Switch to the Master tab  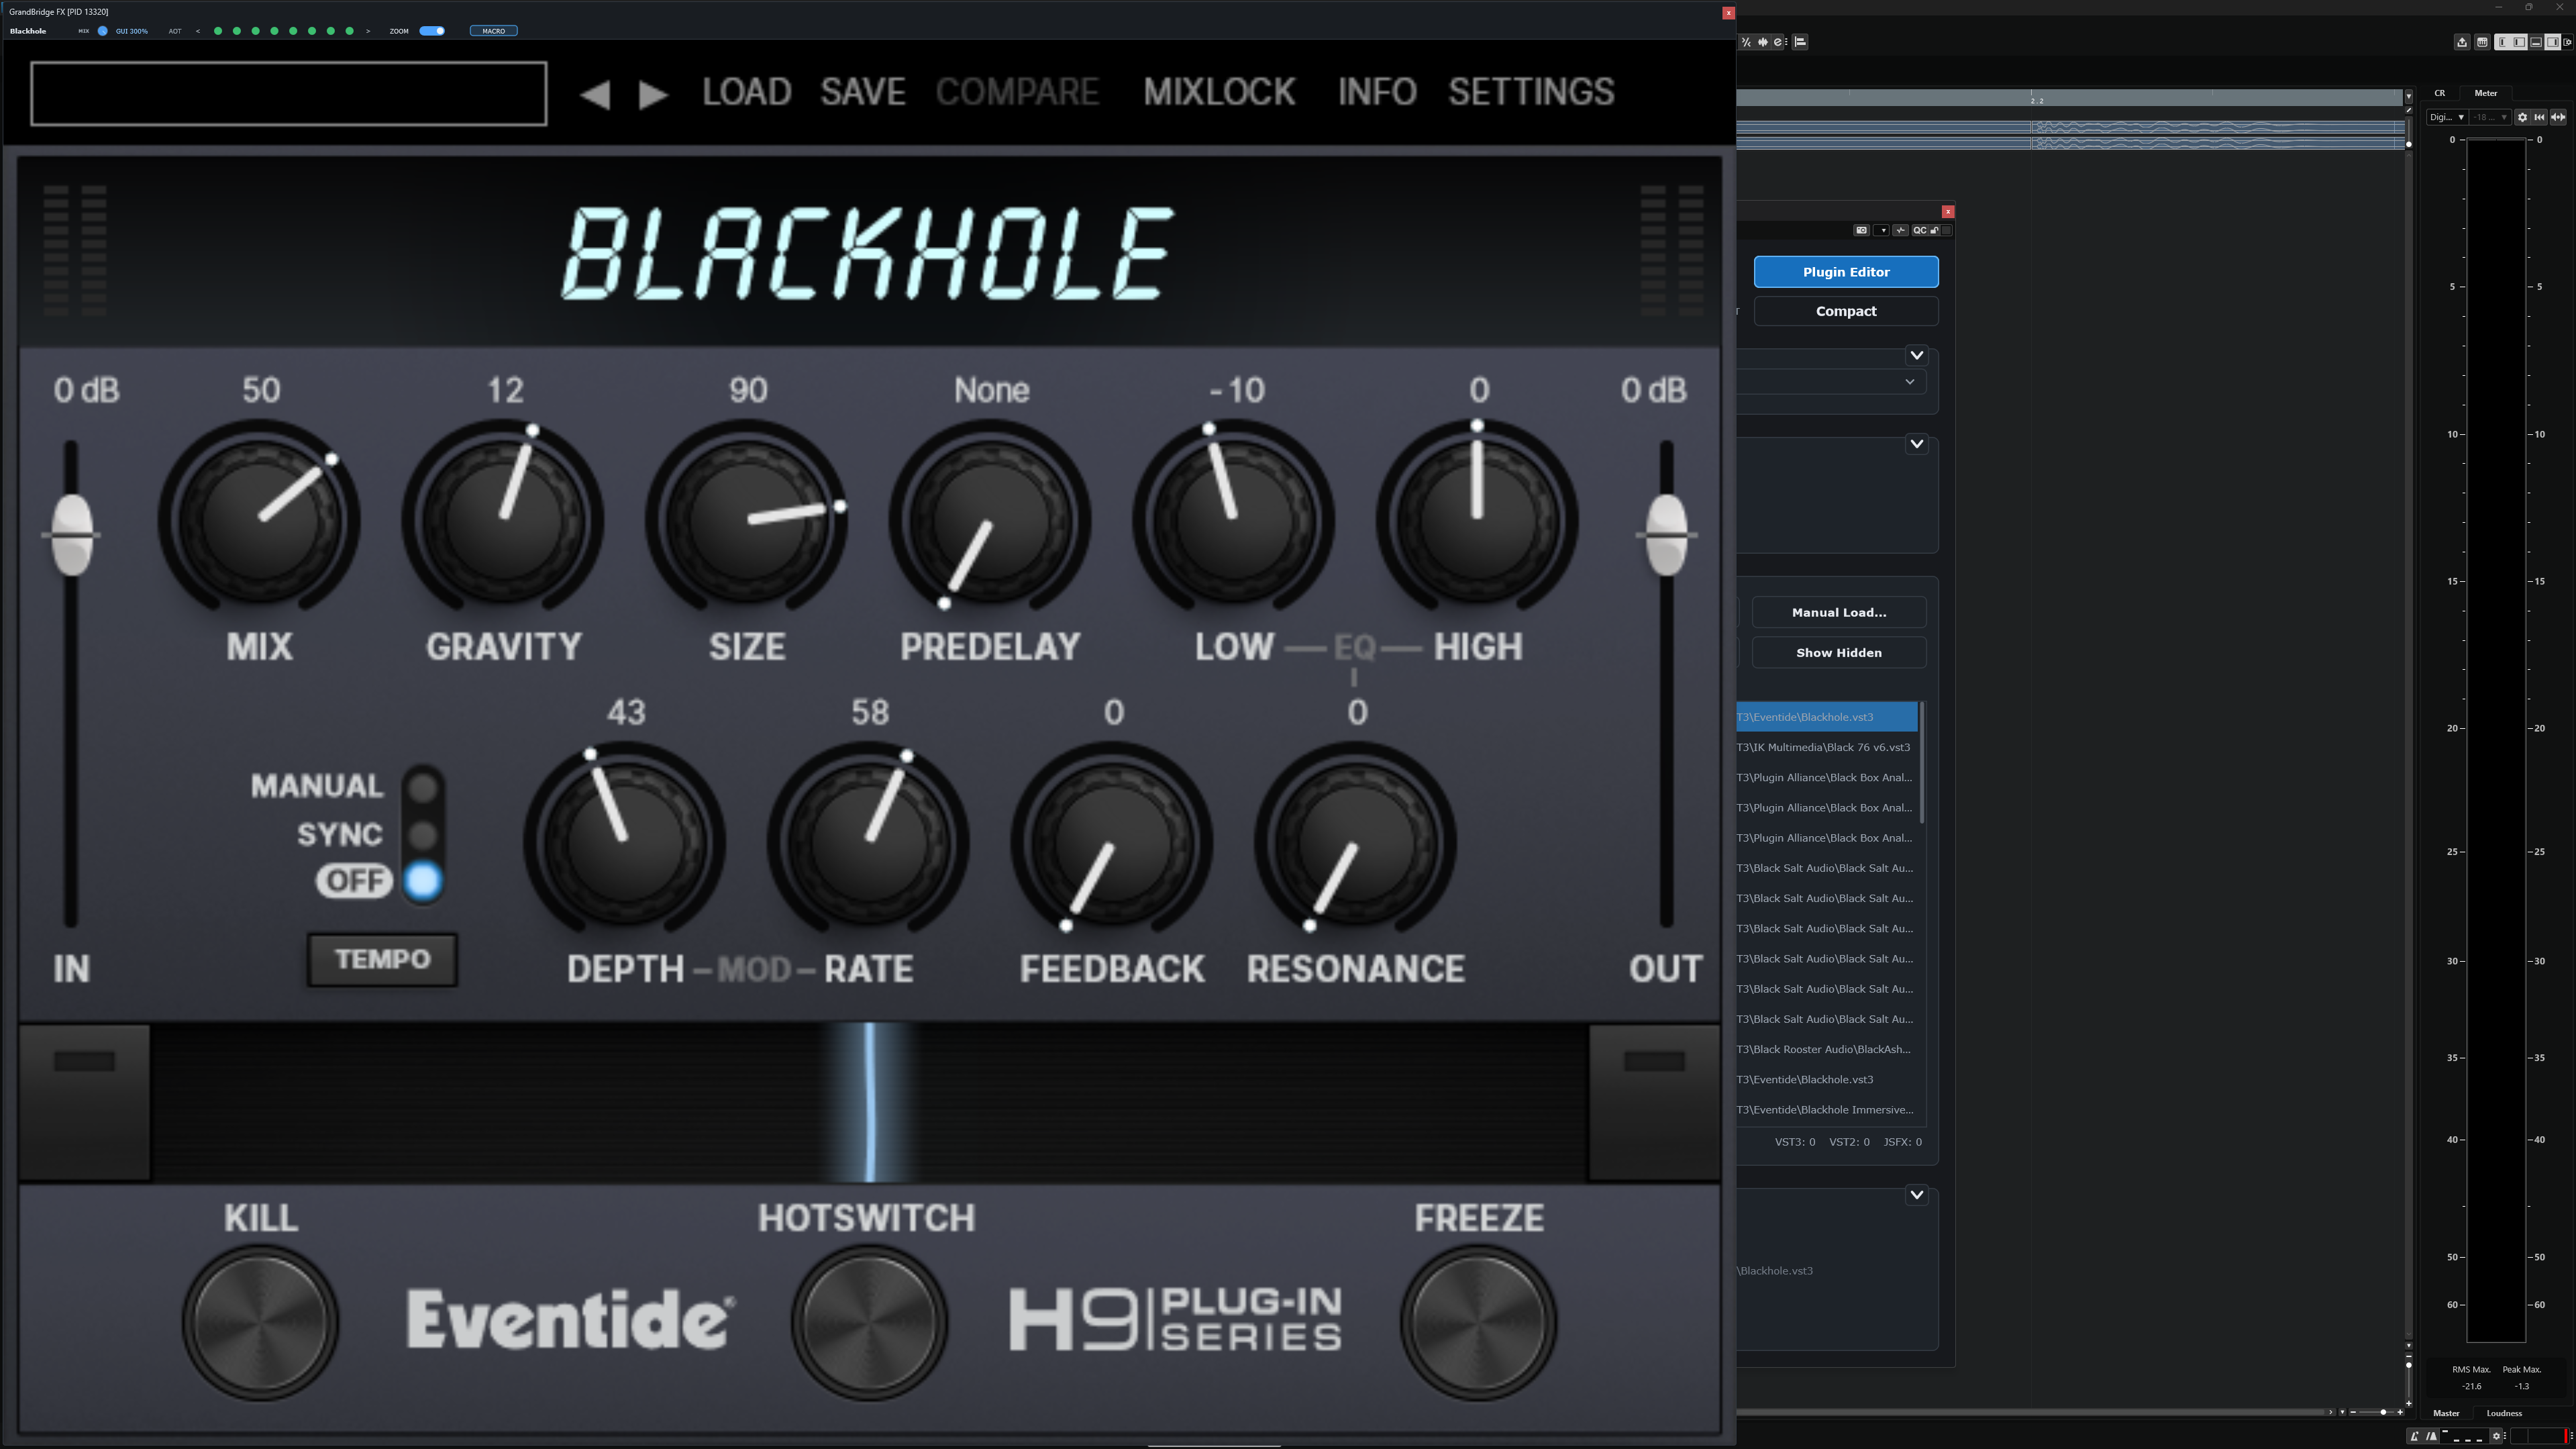[x=2447, y=1414]
